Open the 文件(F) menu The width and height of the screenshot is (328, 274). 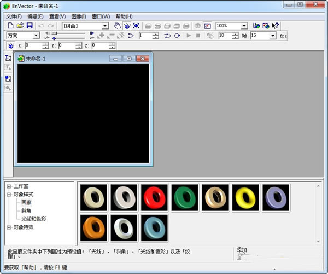[x=14, y=16]
